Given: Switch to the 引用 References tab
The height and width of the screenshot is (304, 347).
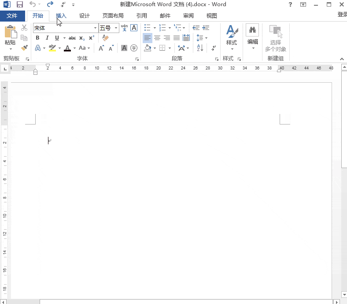Looking at the screenshot, I should [x=142, y=16].
